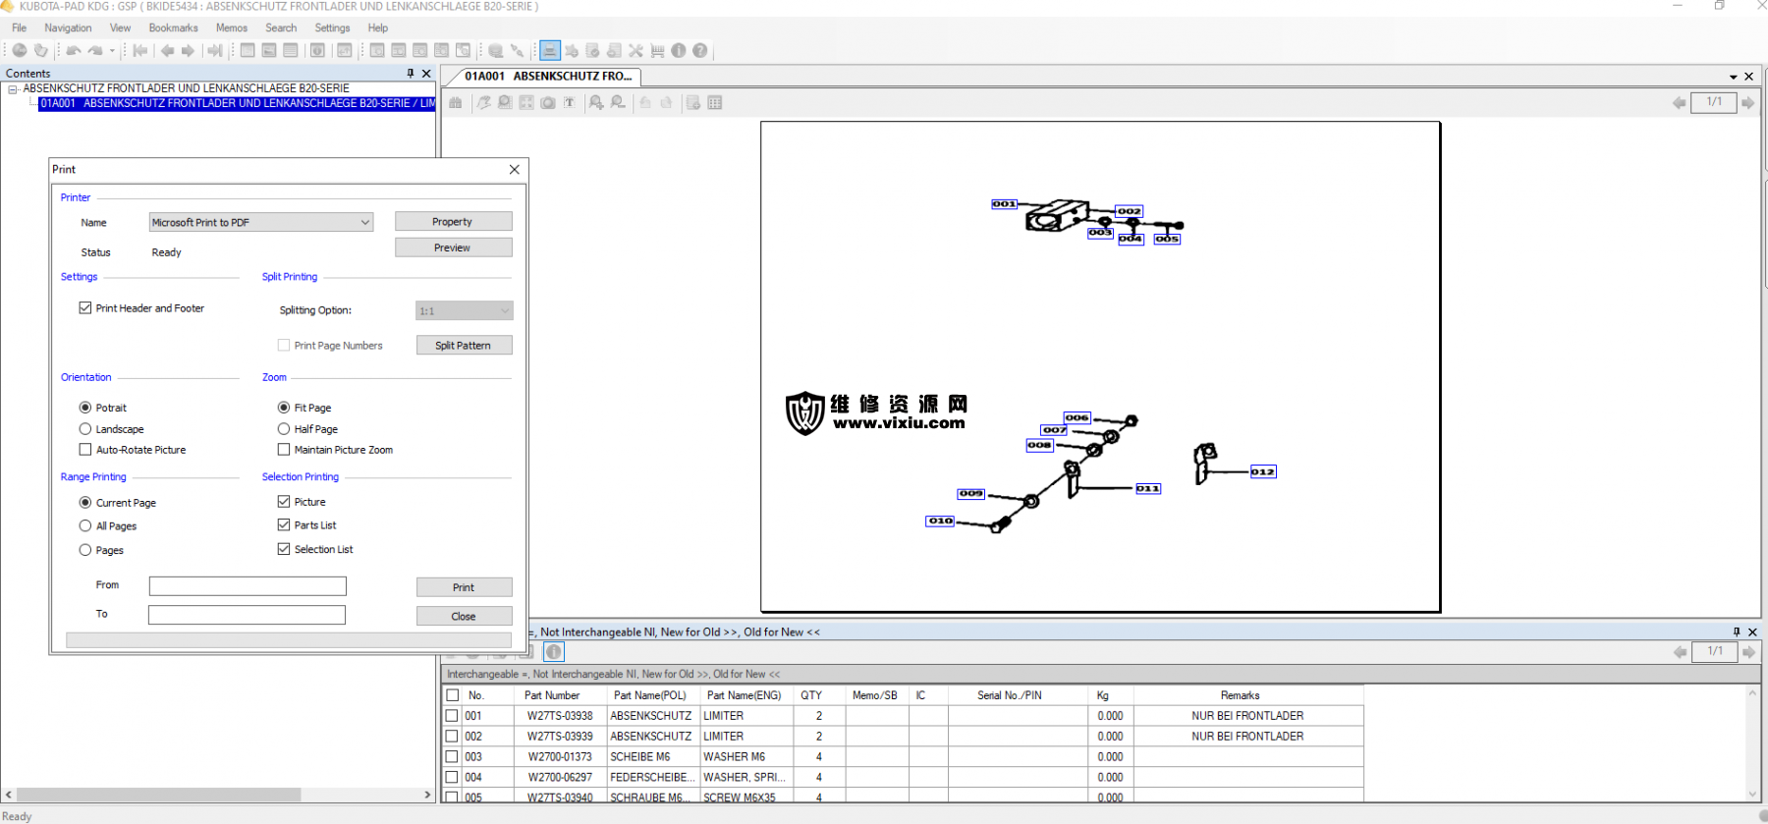Viewport: 1768px width, 824px height.
Task: Click the back arrow navigation icon
Action: tap(167, 50)
